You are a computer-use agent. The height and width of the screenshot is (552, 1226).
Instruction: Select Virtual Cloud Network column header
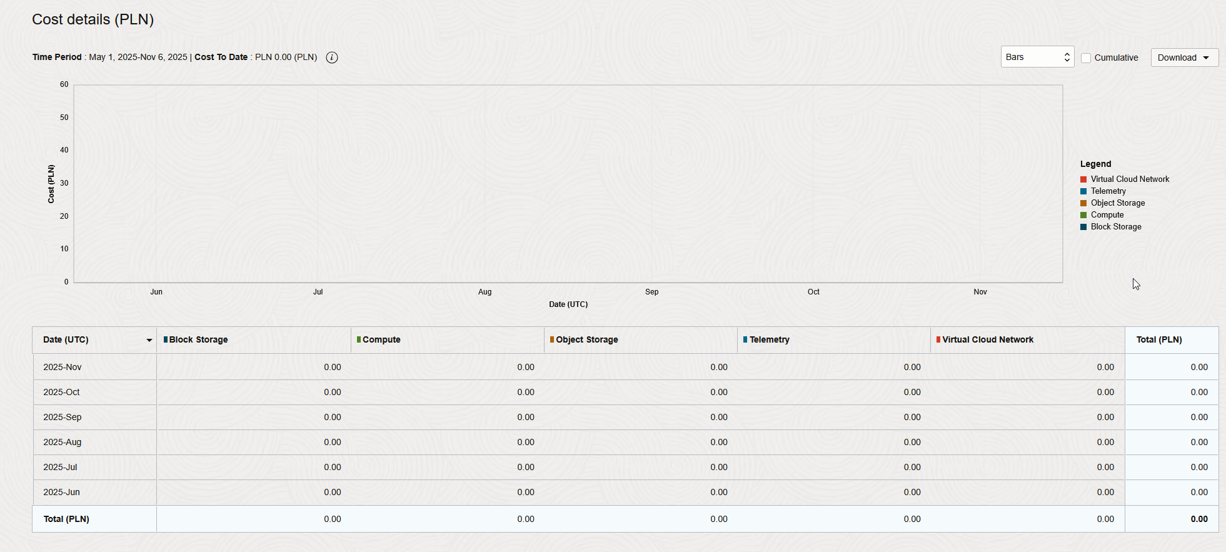[x=987, y=340]
